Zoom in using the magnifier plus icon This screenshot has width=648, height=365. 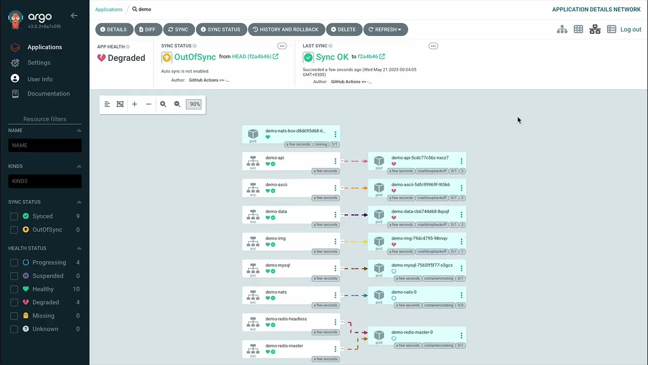click(163, 104)
